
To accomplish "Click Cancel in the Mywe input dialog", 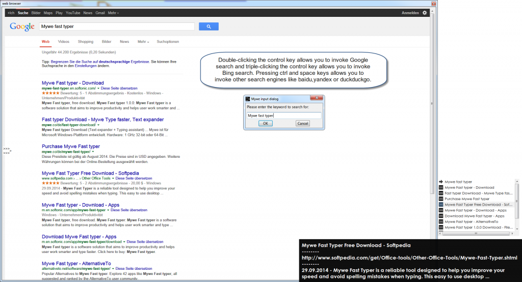I will 303,124.
